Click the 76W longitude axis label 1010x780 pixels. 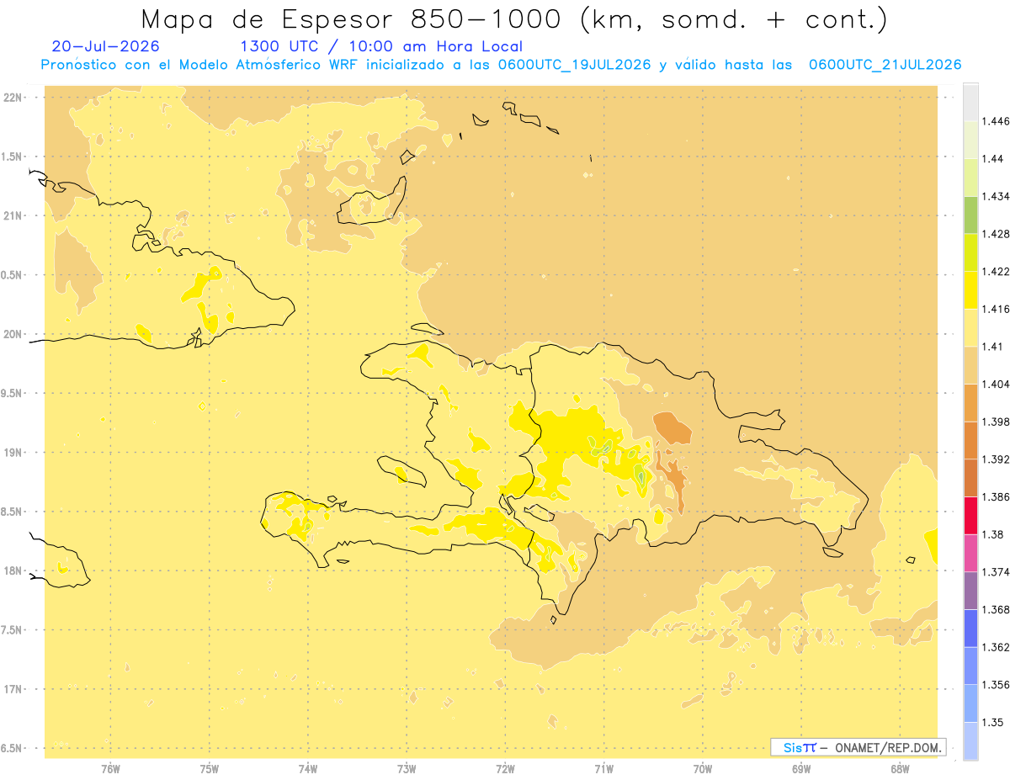pos(110,768)
